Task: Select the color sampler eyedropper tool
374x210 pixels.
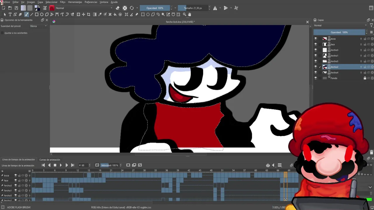Action: point(100,14)
